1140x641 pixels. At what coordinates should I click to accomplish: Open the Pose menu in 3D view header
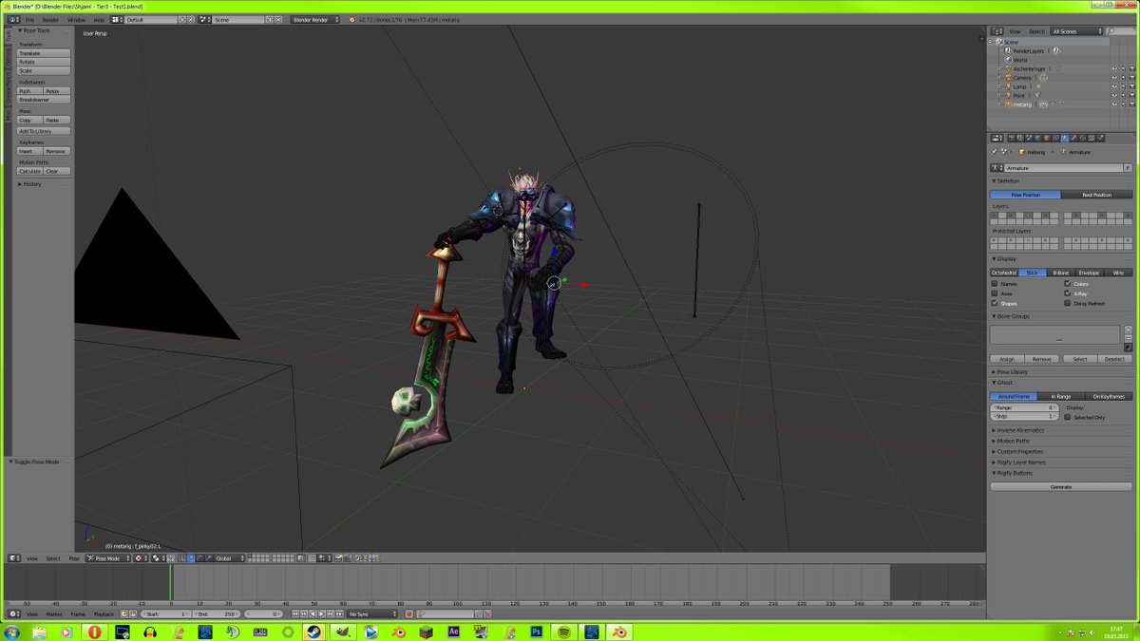[74, 558]
